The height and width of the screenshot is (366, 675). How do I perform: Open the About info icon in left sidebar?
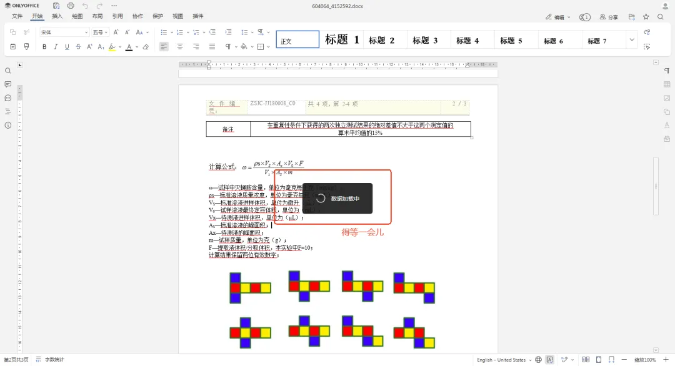[7, 125]
